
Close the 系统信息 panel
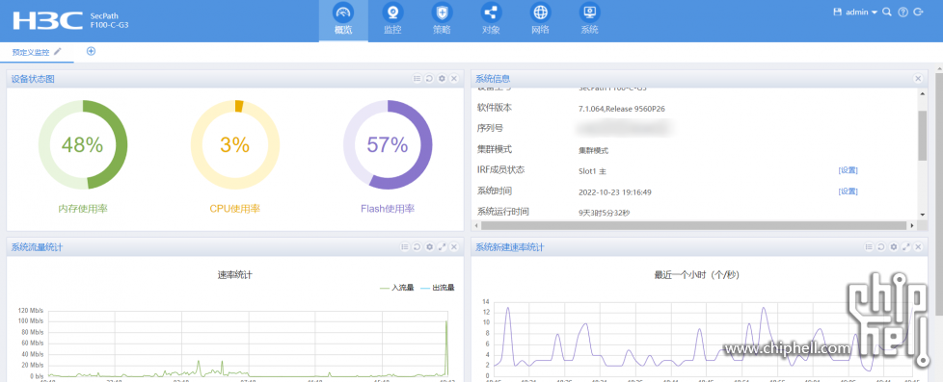tap(918, 79)
